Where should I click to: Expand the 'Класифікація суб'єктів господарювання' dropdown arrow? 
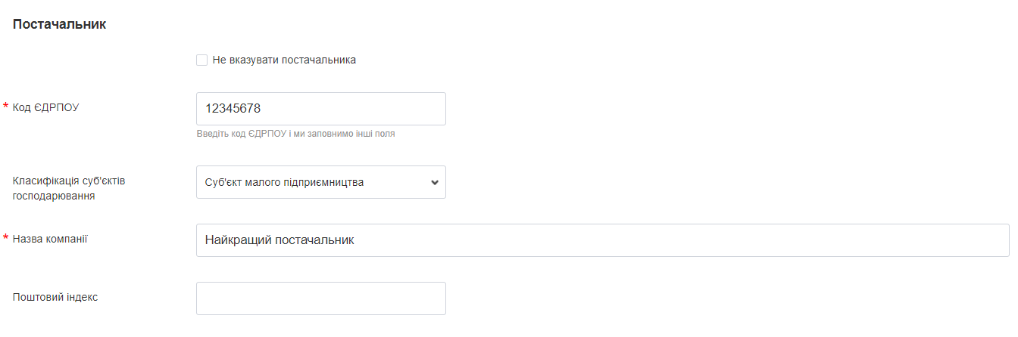click(434, 182)
